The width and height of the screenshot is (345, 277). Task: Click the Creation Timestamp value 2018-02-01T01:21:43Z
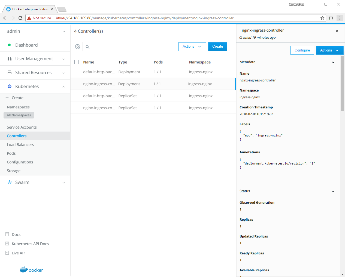point(256,114)
